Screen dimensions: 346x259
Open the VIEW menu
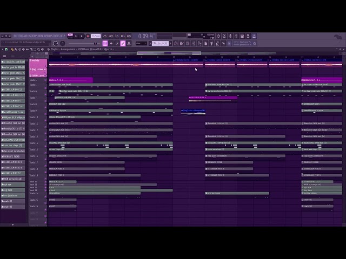point(41,36)
